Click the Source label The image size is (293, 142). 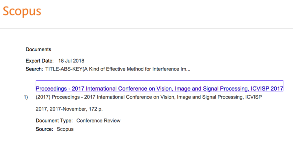44,129
